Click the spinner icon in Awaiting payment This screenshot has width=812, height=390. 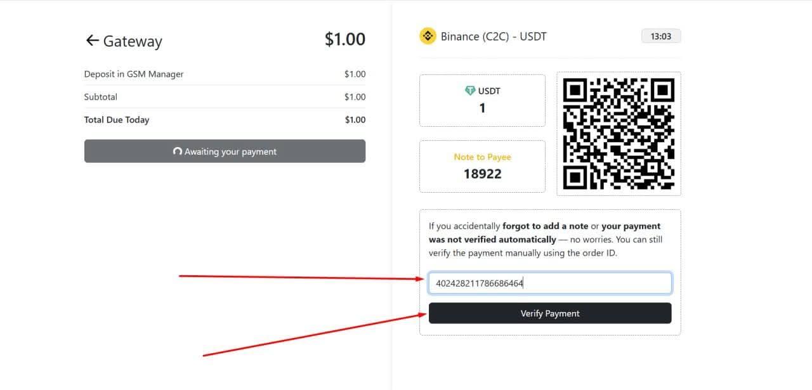pos(178,152)
